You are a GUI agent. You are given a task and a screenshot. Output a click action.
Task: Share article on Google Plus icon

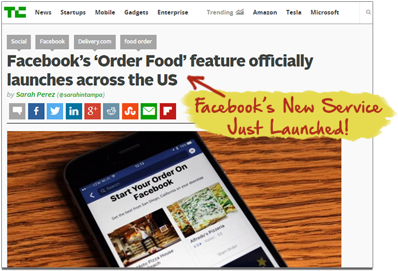coord(93,111)
